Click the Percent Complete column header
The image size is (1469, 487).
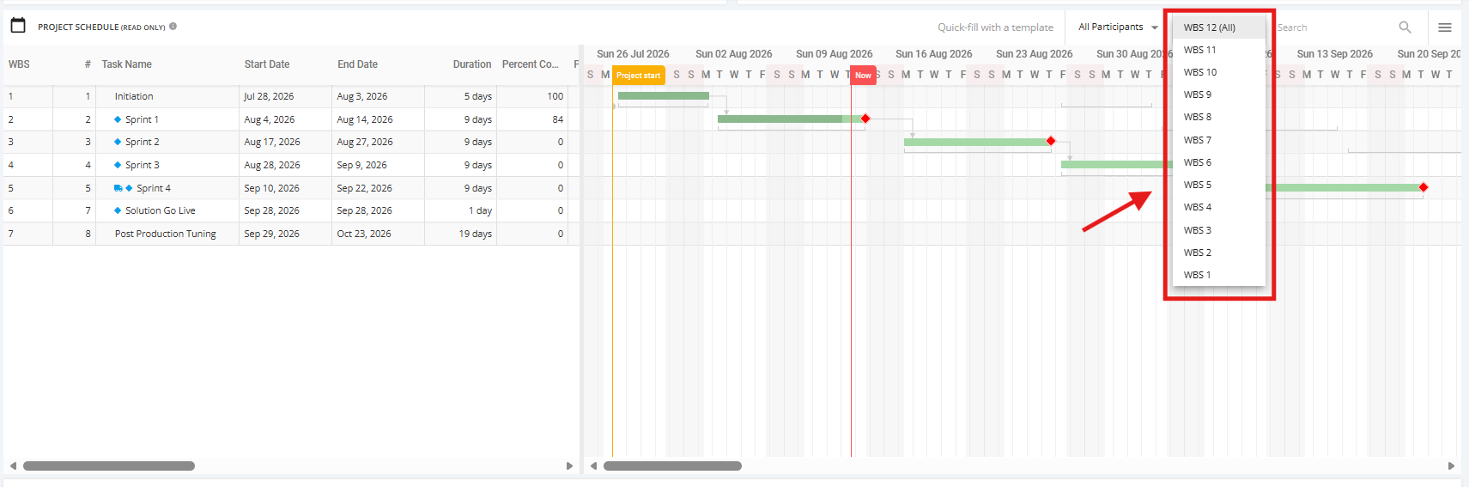(530, 64)
